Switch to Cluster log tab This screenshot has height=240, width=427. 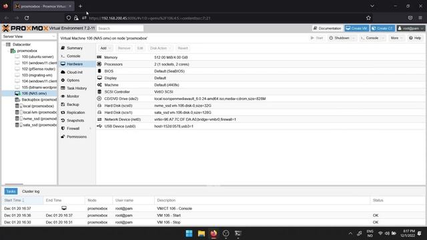point(31,191)
